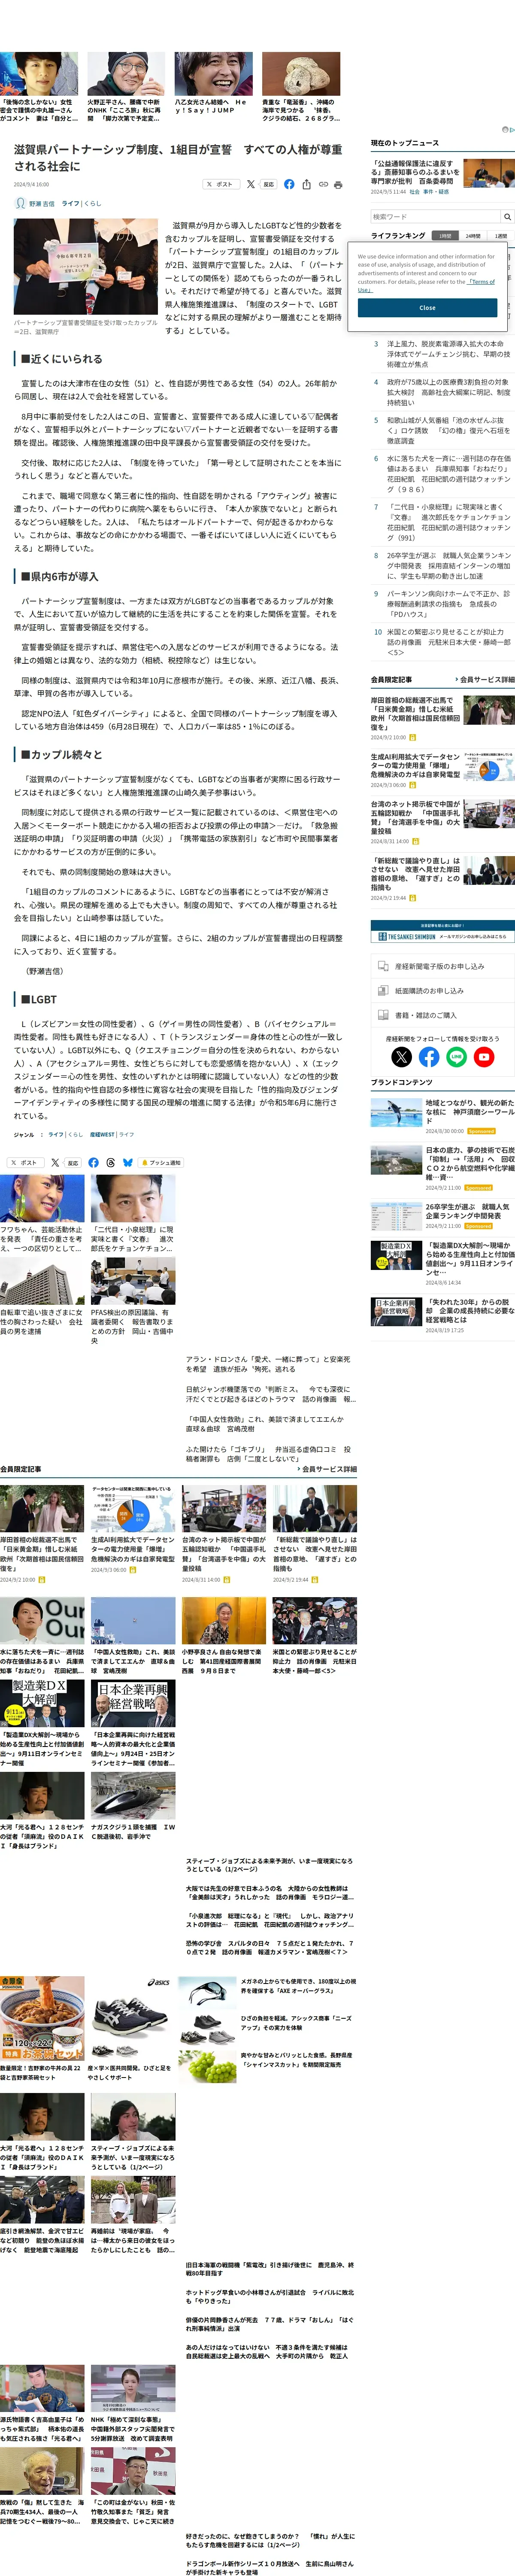Print the article with printer icon
The image size is (515, 2576).
click(x=338, y=184)
